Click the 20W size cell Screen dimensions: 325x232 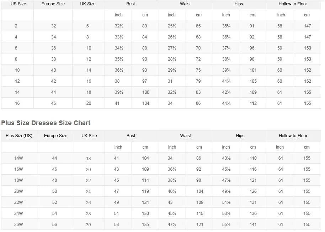(18, 191)
